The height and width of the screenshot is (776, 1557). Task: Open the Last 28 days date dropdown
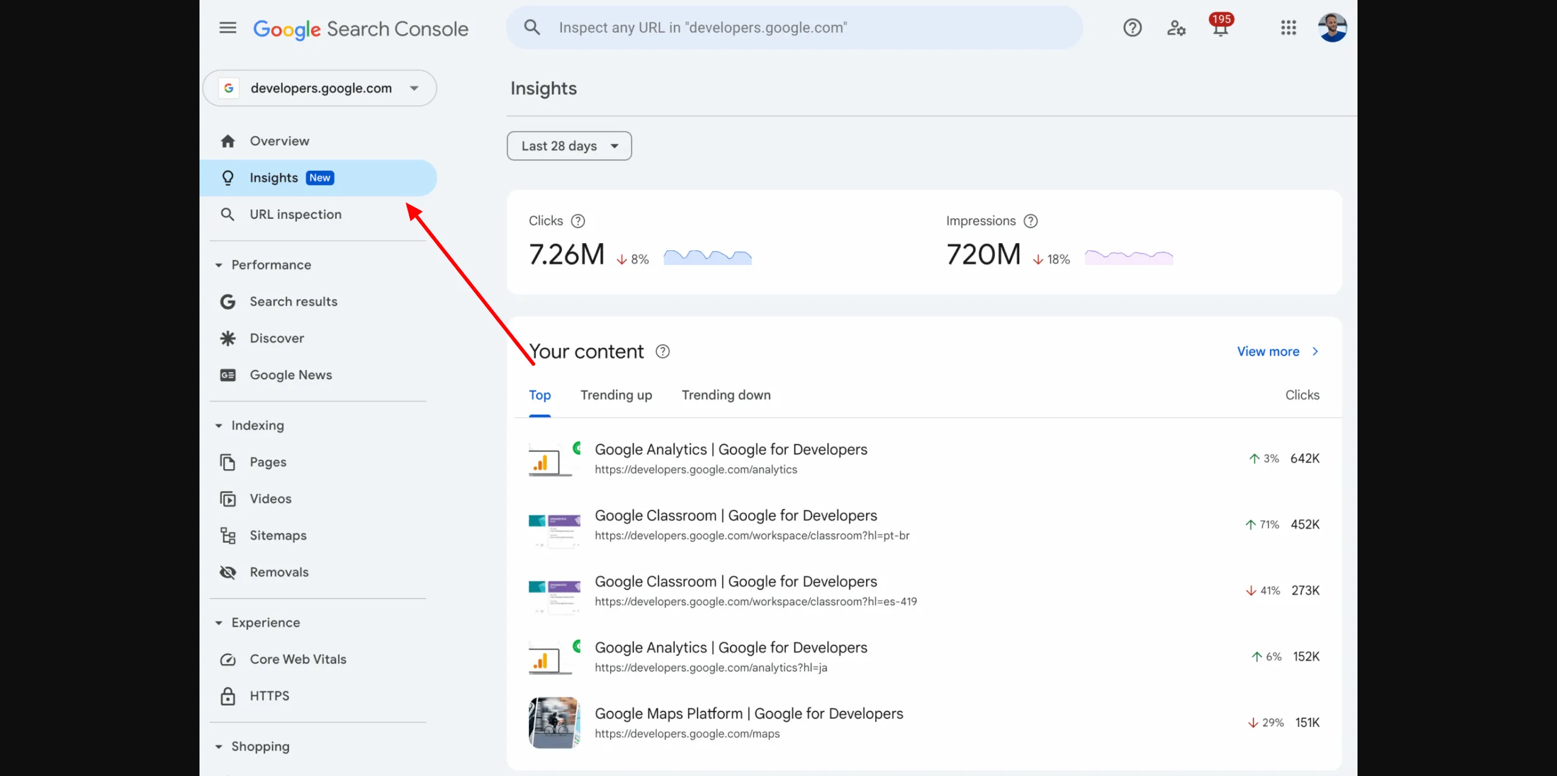569,146
